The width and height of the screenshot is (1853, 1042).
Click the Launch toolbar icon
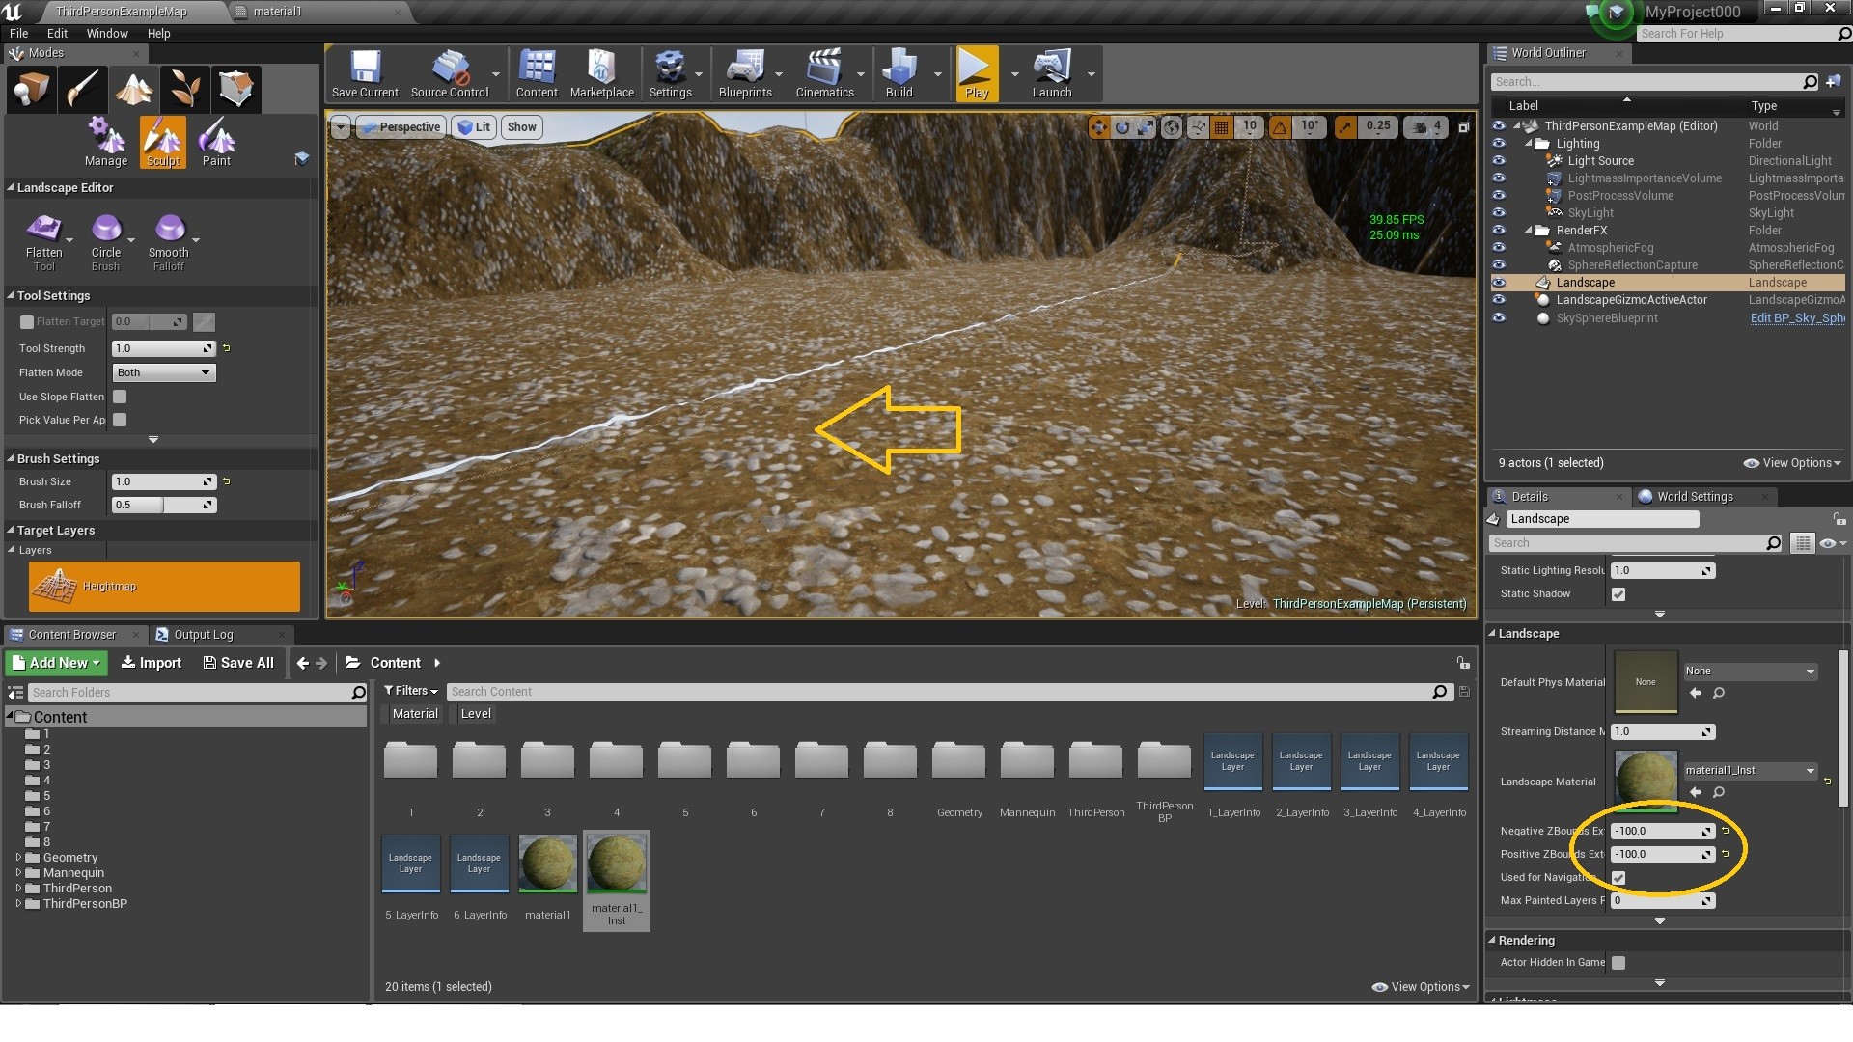point(1052,74)
